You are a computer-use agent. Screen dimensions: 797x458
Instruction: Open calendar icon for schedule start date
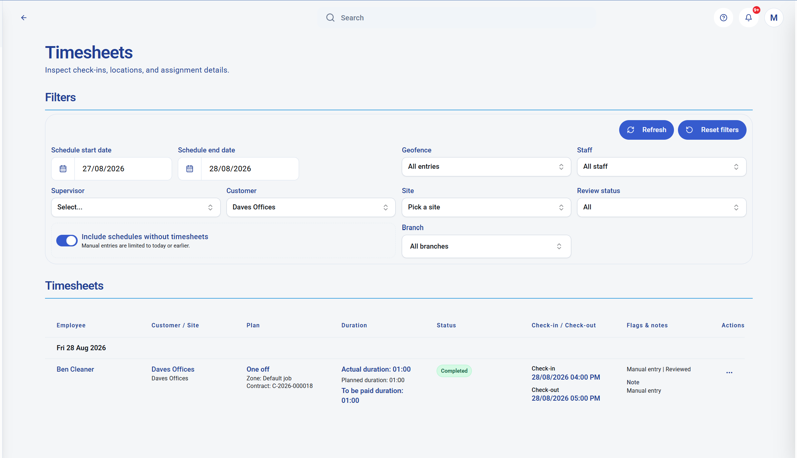tap(63, 169)
